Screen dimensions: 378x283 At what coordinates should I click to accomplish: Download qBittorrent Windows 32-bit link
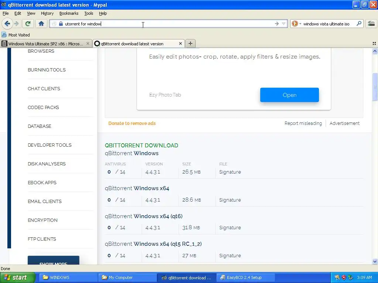coord(132,153)
